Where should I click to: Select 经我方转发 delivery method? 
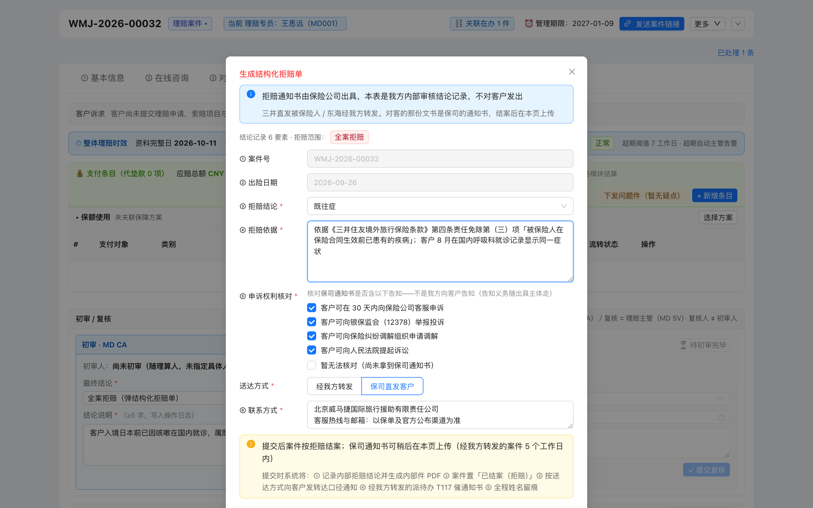[x=334, y=386]
